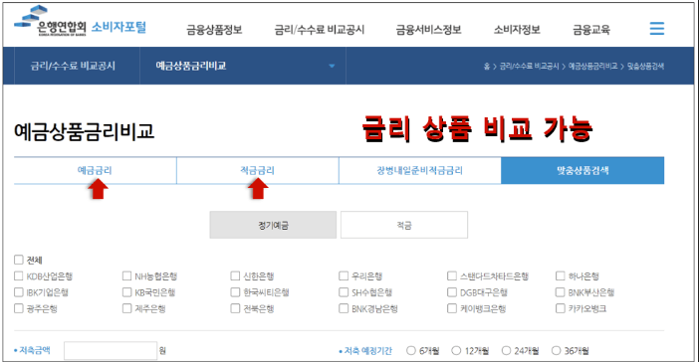Check 스탠다드차타드은행 checkbox
Screen dimensions: 699x362
[452, 276]
